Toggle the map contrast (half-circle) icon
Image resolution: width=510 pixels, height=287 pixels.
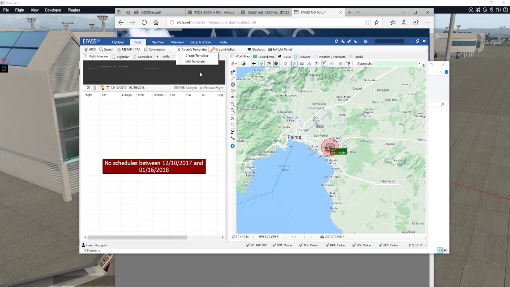click(x=243, y=64)
